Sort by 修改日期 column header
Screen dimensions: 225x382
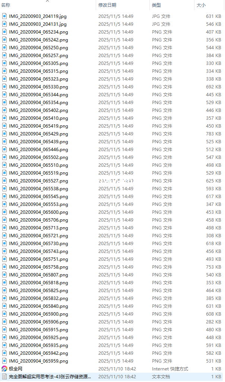(107, 5)
